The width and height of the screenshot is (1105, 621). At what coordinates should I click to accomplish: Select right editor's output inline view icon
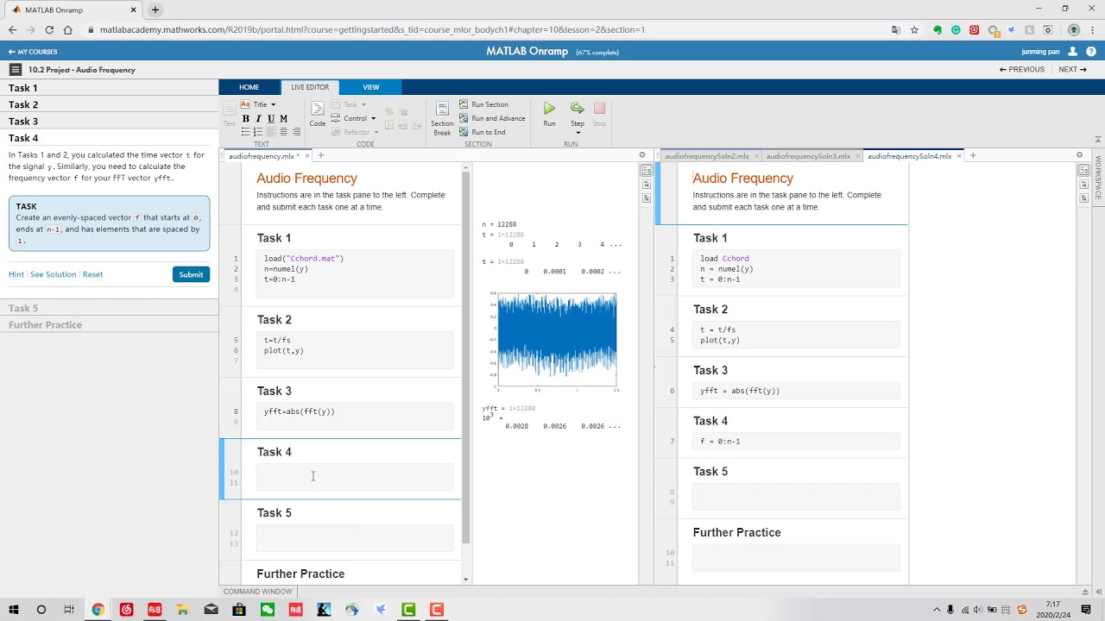point(1083,185)
